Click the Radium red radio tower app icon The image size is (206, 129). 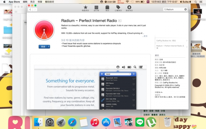pos(44,30)
